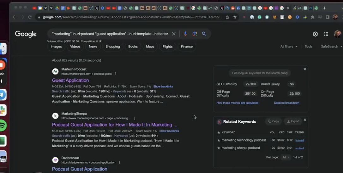Filter results by Shopping

(113, 47)
